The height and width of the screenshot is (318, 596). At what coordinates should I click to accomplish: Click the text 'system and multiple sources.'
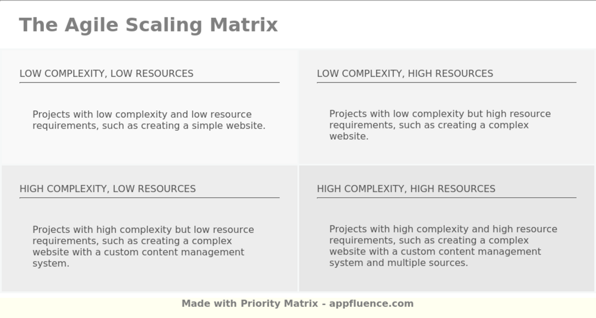coord(398,263)
